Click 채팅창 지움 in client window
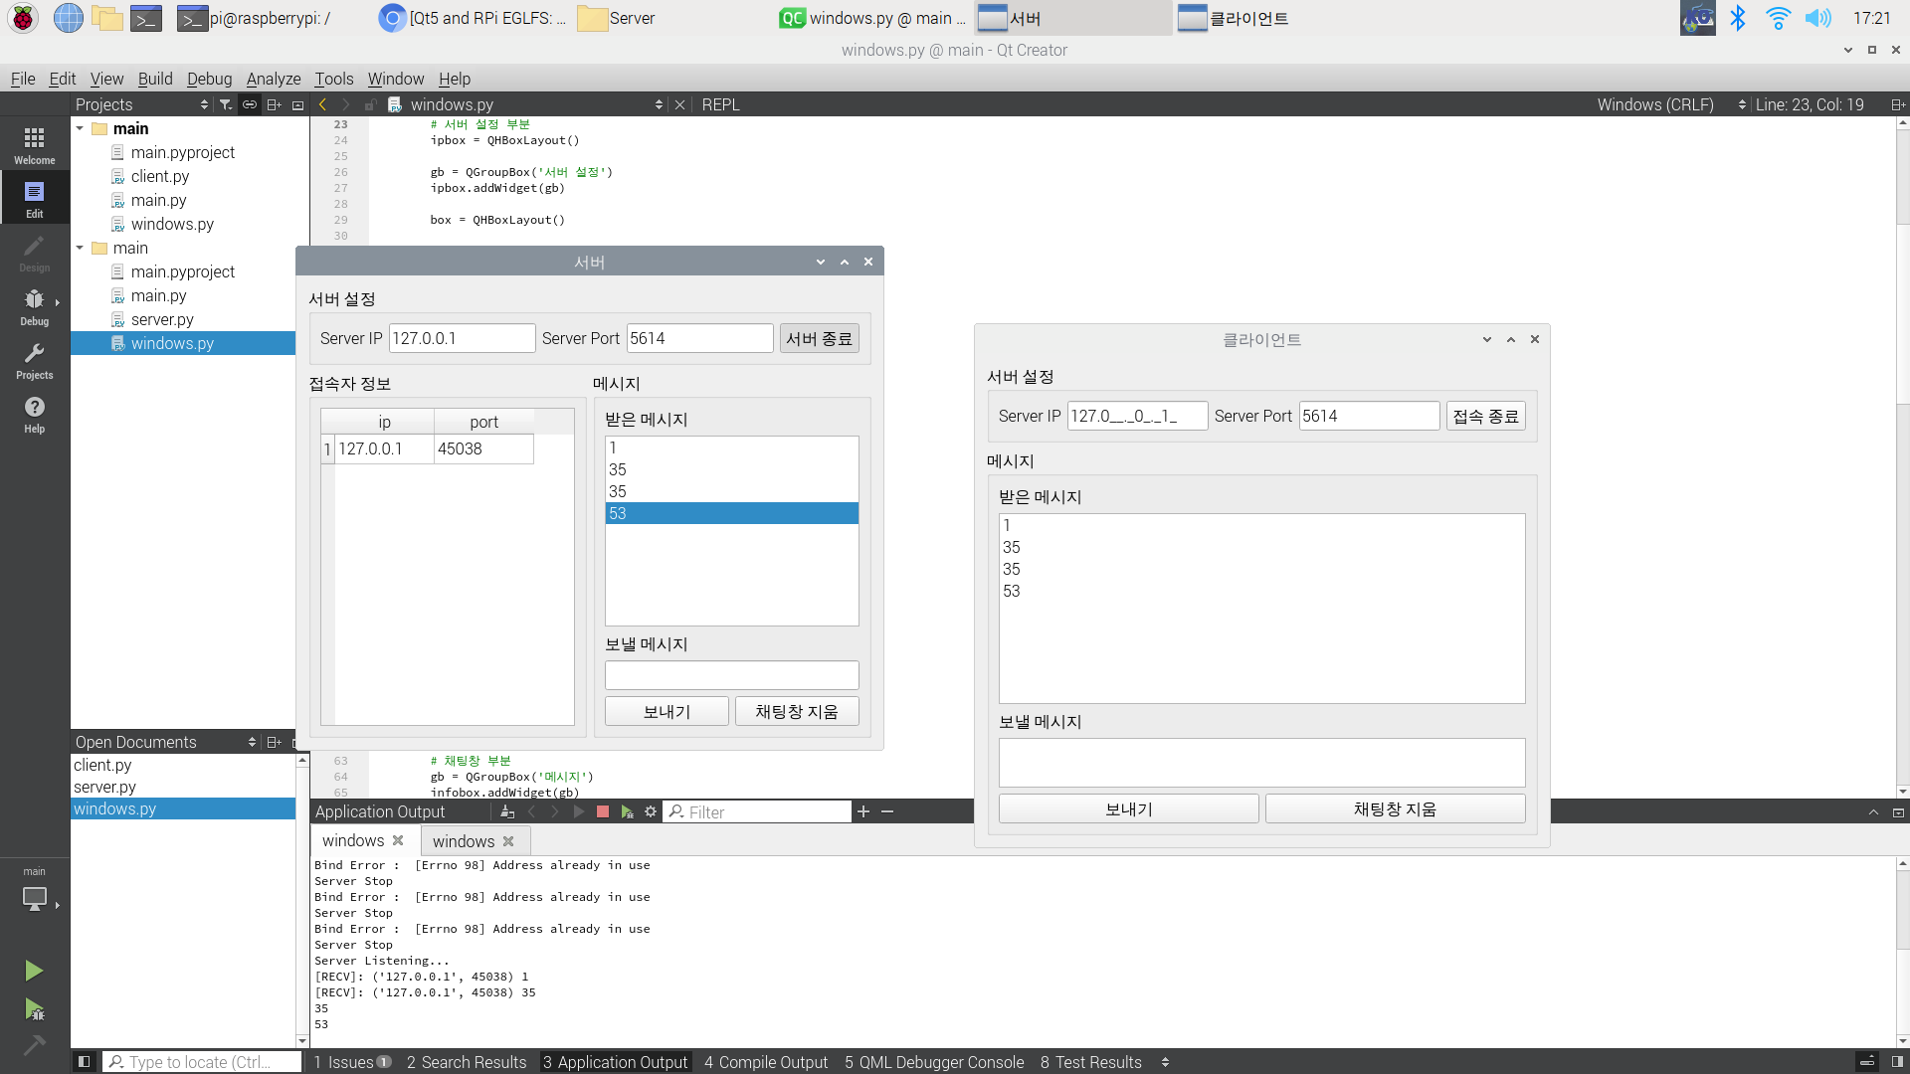The image size is (1910, 1074). point(1394,808)
